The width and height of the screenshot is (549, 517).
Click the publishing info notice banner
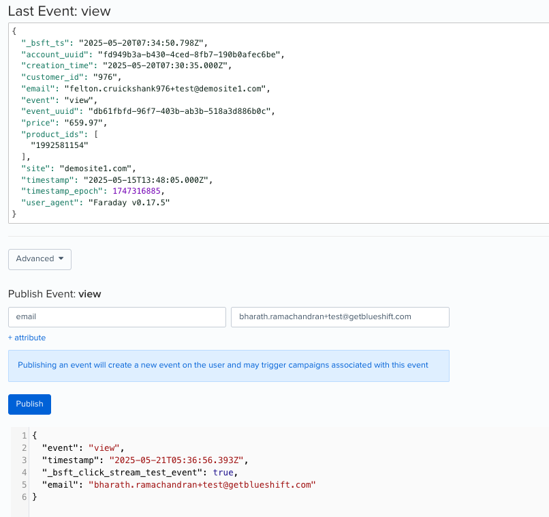[x=229, y=366]
